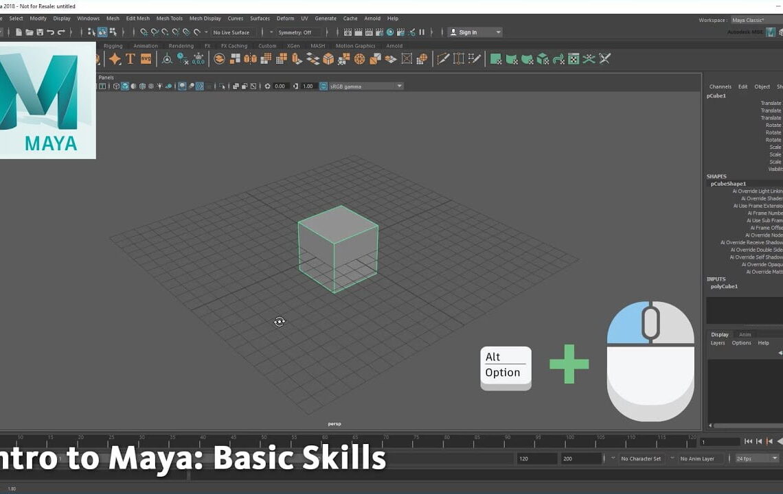Switch to the Rendering shelf tab
This screenshot has width=783, height=494.
(182, 45)
